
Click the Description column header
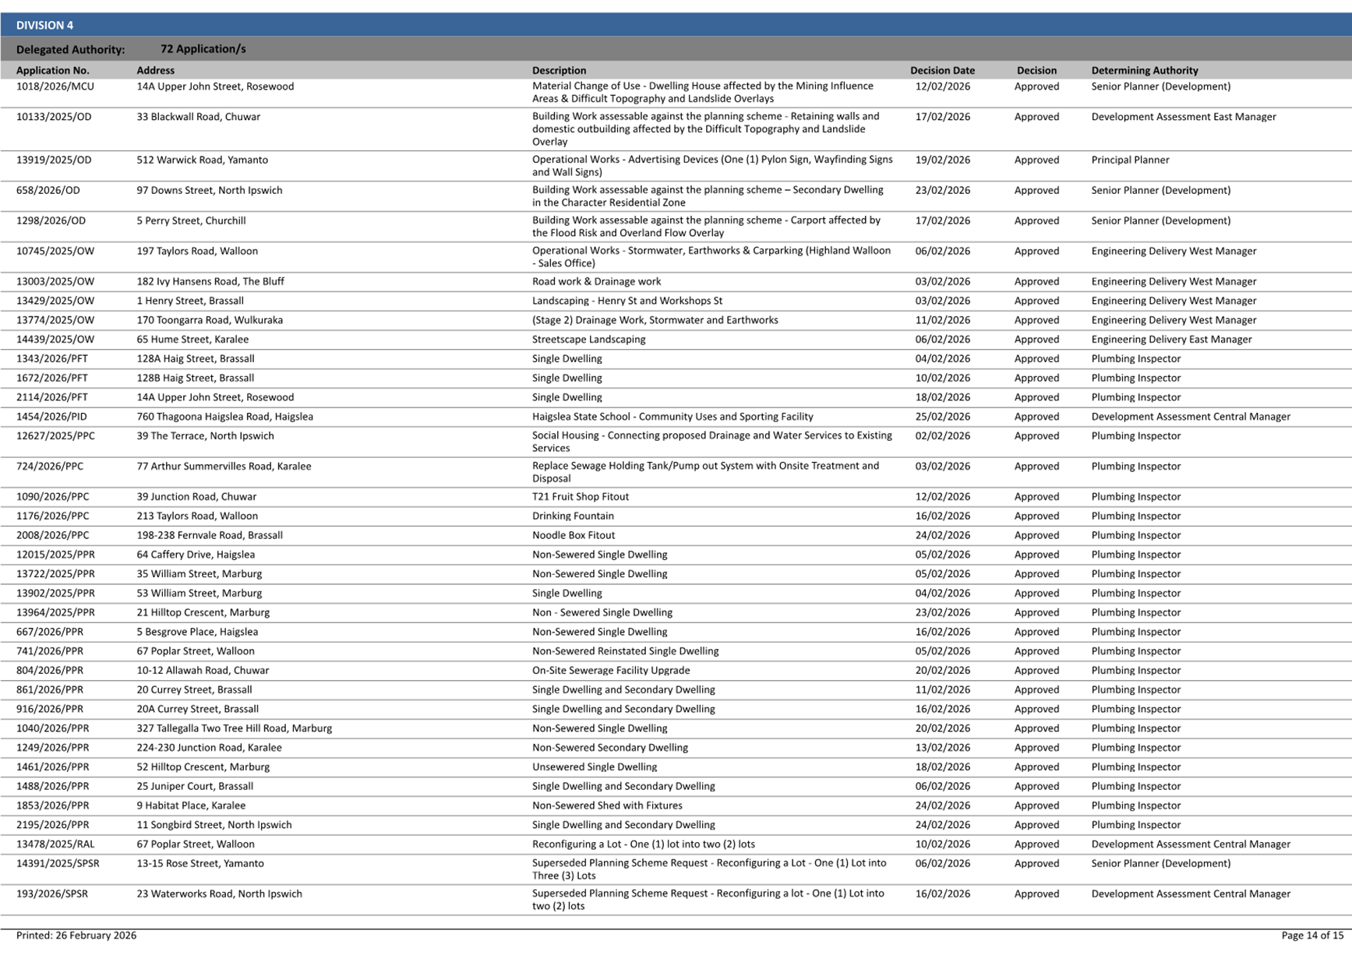tap(559, 70)
